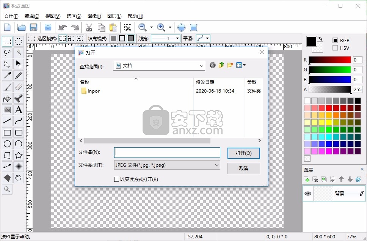This screenshot has height=241, width=367.
Task: Click the New file toolbar icon
Action: pyautogui.click(x=8, y=27)
